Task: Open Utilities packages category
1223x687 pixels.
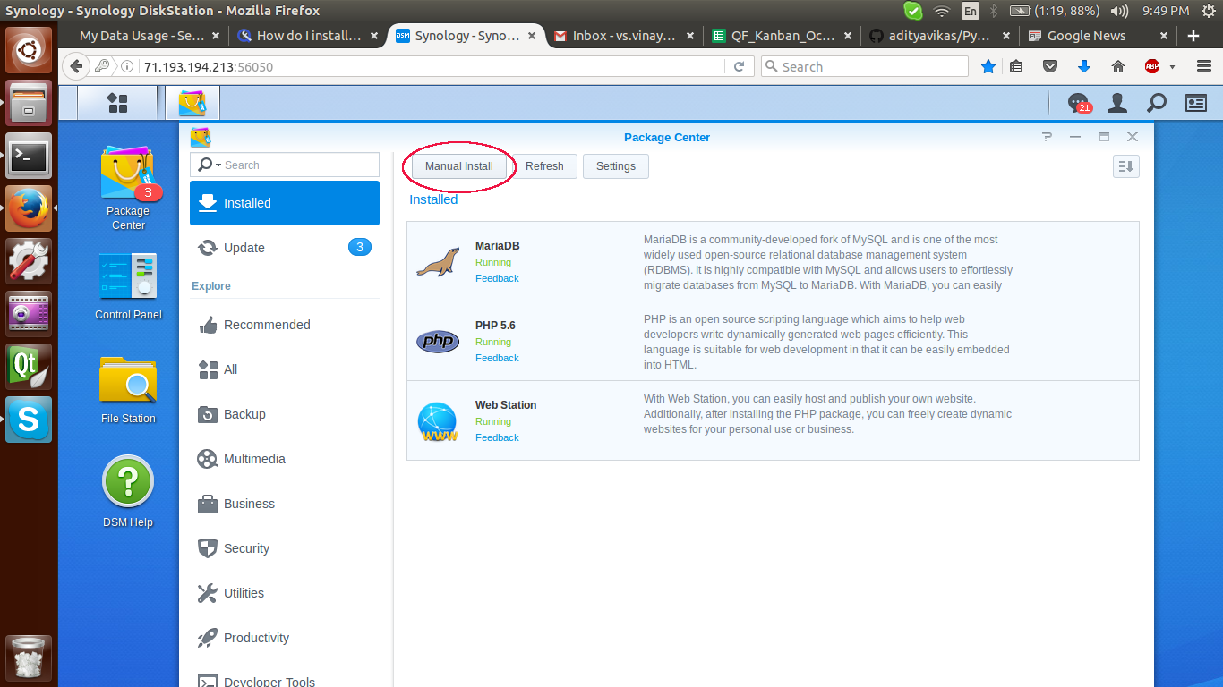Action: pos(285,593)
